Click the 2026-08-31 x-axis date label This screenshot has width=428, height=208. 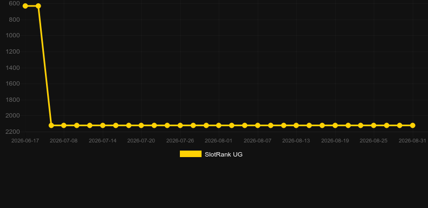[x=412, y=141]
